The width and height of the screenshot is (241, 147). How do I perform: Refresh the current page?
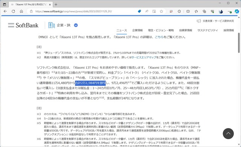pos(14,11)
